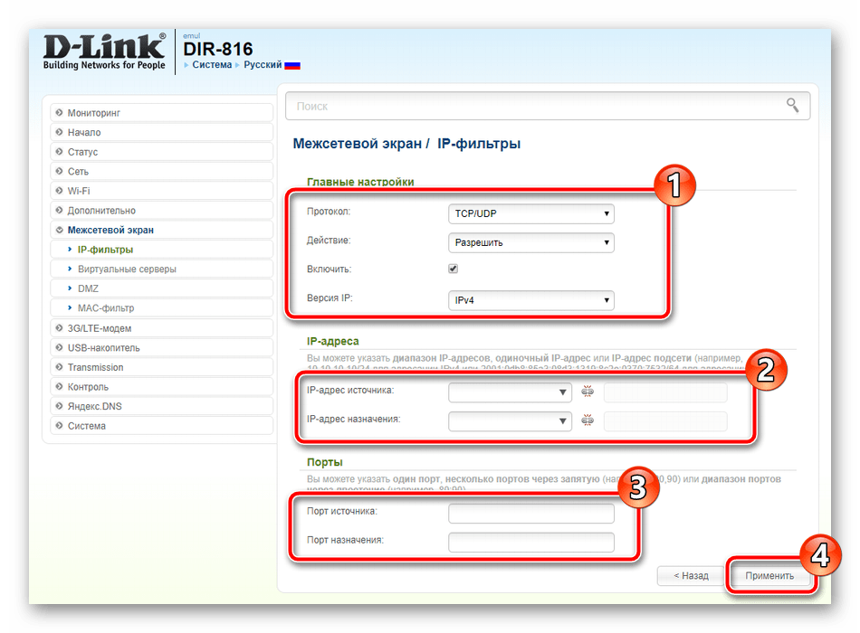Select MAC-фильтр submenu item

[162, 308]
